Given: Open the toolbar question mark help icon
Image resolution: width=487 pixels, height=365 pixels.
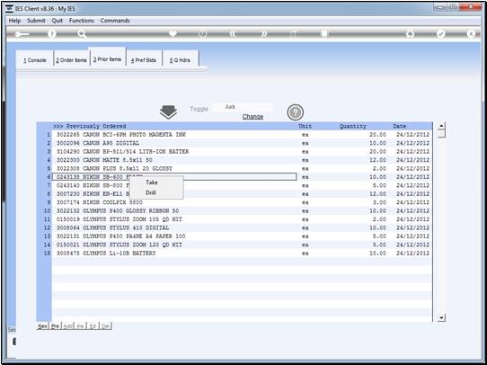Looking at the screenshot, I should 52,34.
